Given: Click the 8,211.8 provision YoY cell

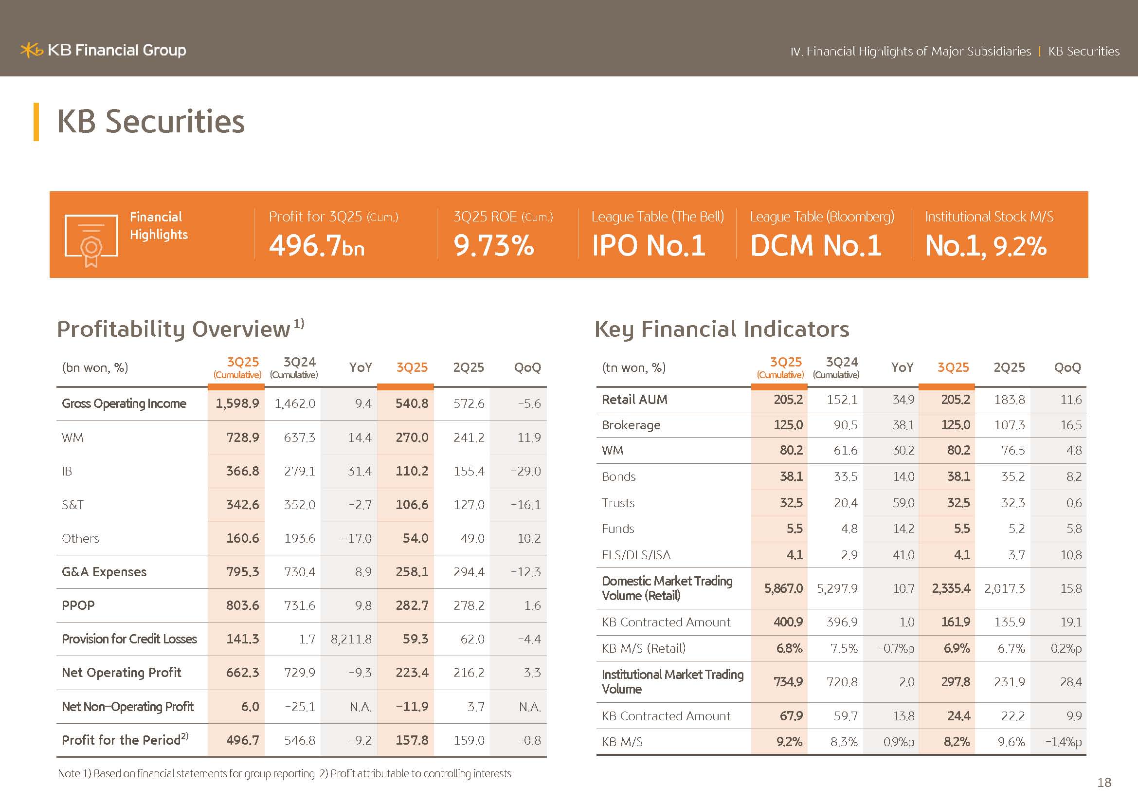Looking at the screenshot, I should [351, 639].
